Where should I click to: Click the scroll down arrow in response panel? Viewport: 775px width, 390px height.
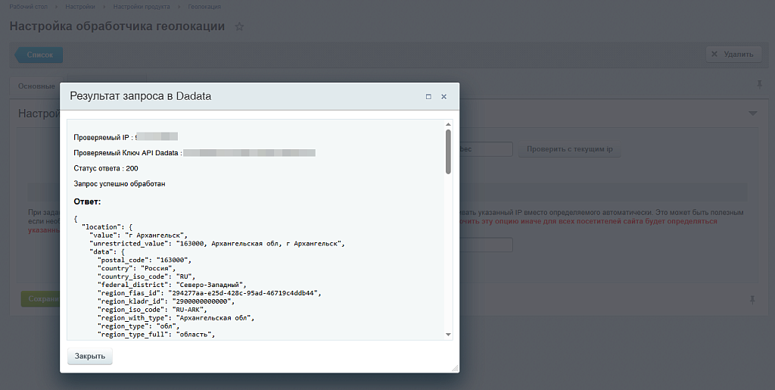pyautogui.click(x=448, y=334)
